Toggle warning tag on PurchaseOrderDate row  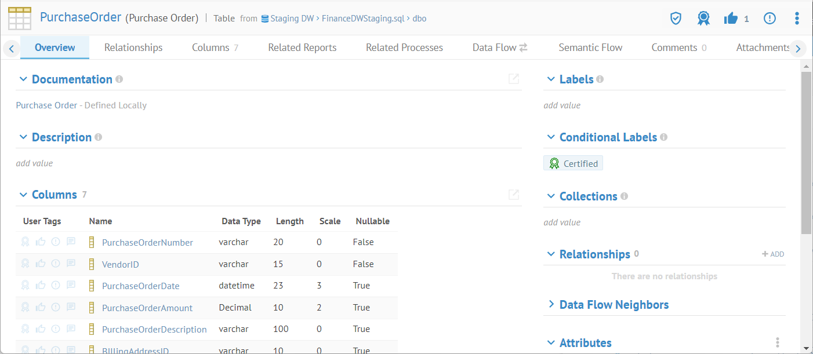point(56,285)
